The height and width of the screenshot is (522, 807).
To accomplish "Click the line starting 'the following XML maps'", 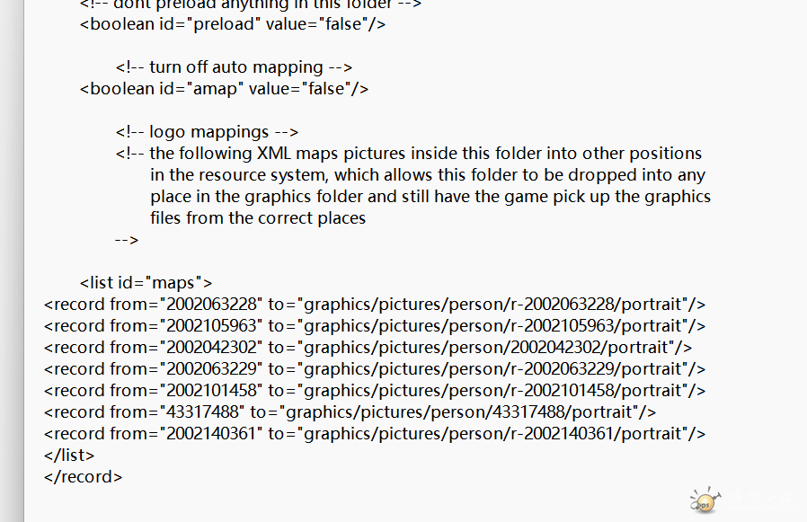I will (x=409, y=154).
